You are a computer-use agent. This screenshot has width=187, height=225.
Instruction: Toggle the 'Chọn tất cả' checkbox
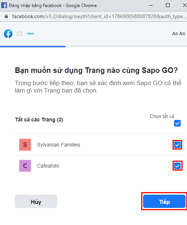[177, 123]
